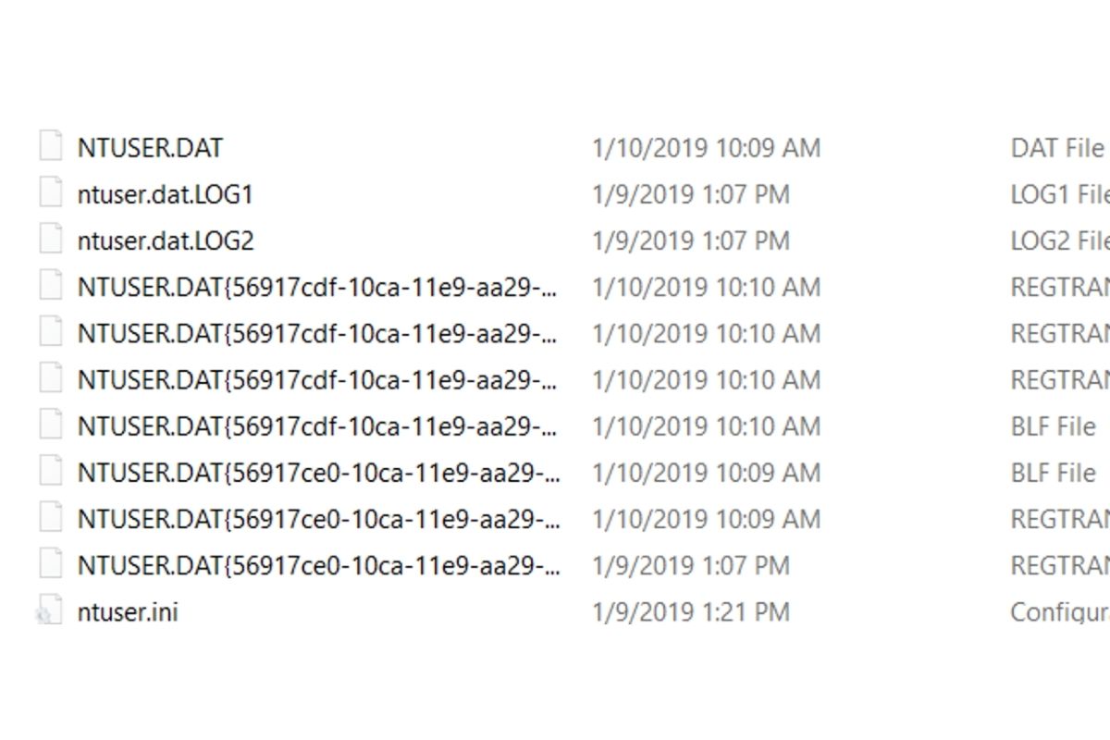The width and height of the screenshot is (1110, 740).
Task: Select icon of 56917ce0 file dated 1/9/2019
Action: coord(50,564)
